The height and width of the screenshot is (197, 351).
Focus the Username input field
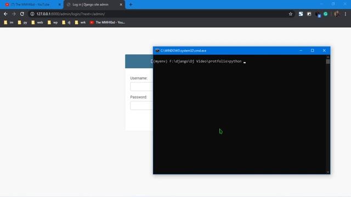141,86
